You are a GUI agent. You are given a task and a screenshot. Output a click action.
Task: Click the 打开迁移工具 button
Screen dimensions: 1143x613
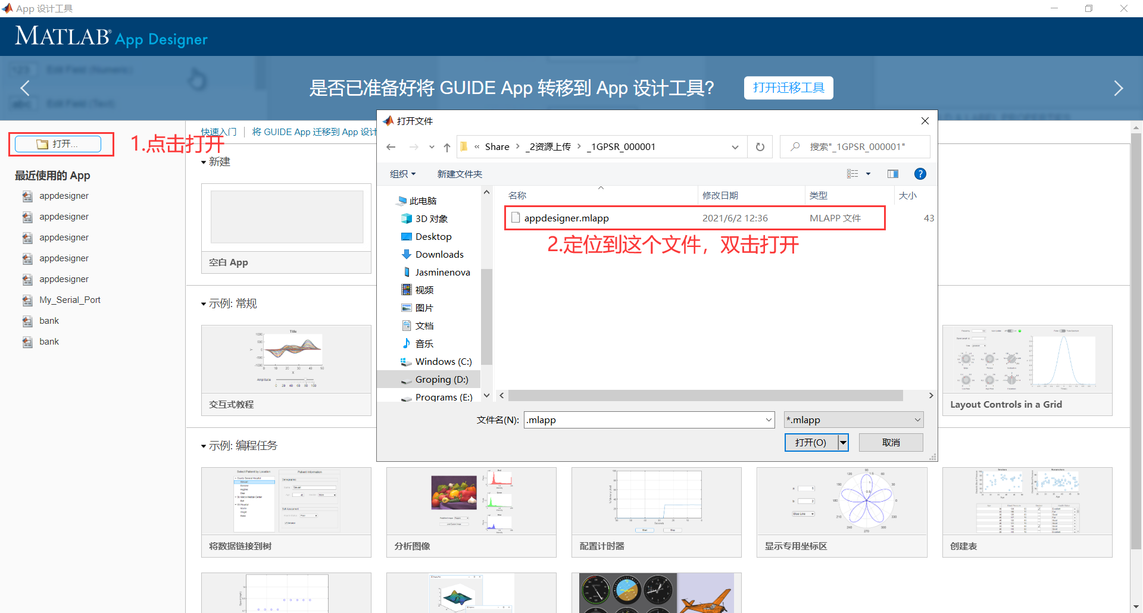coord(788,87)
